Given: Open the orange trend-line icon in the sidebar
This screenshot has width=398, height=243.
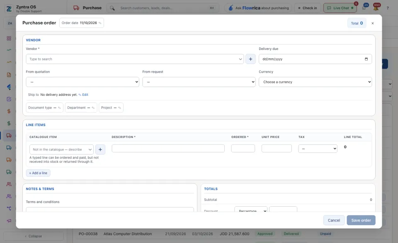Looking at the screenshot, I should (x=9, y=62).
